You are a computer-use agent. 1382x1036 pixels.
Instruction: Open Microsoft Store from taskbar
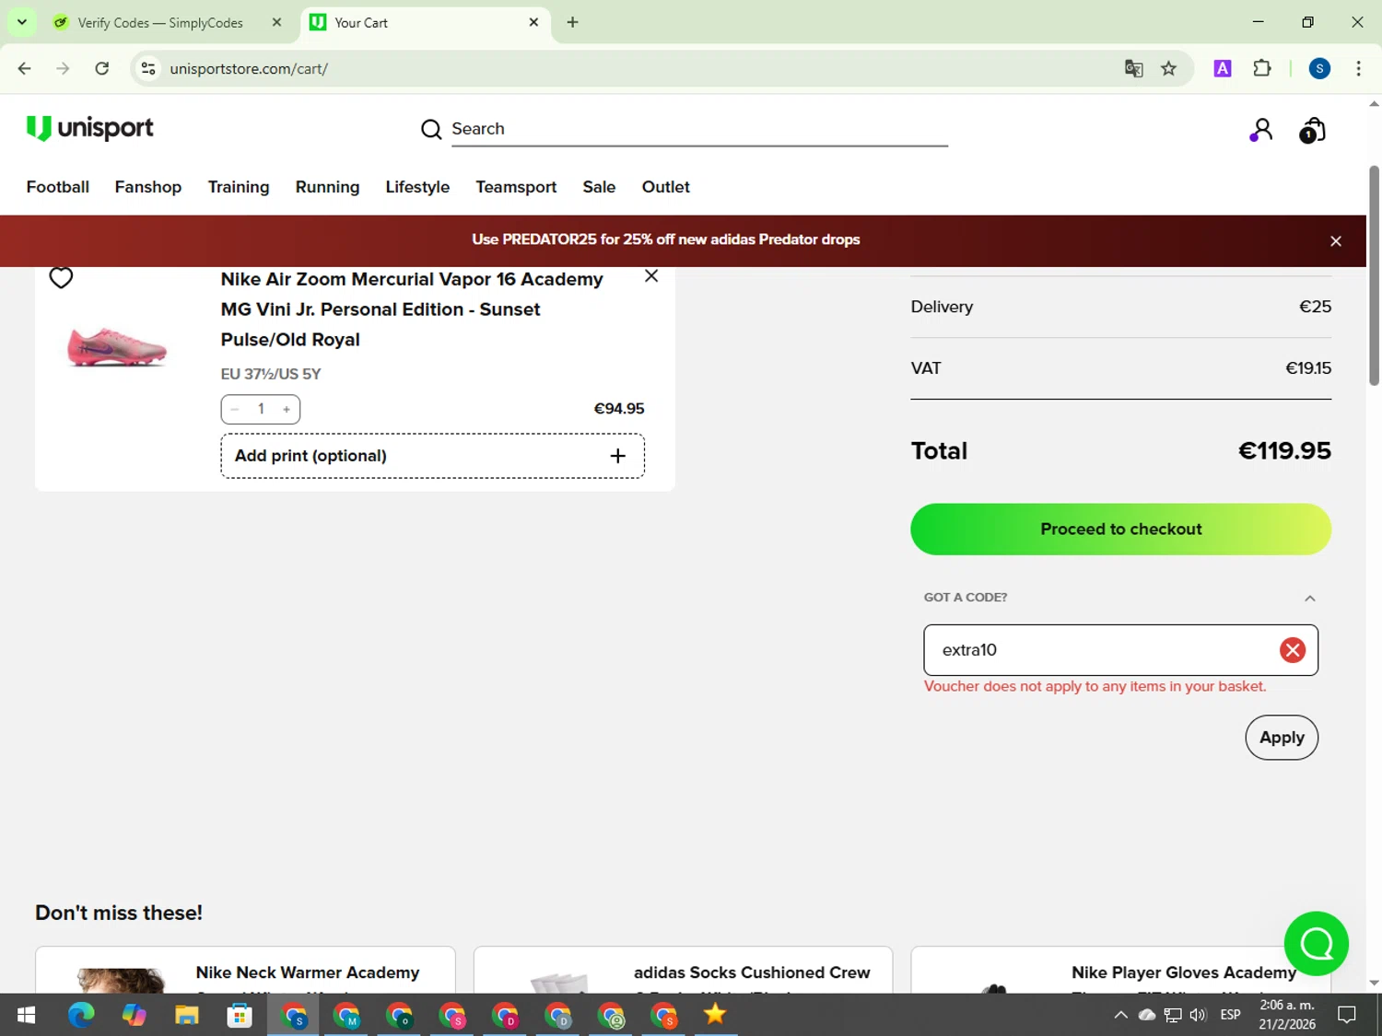tap(240, 1015)
